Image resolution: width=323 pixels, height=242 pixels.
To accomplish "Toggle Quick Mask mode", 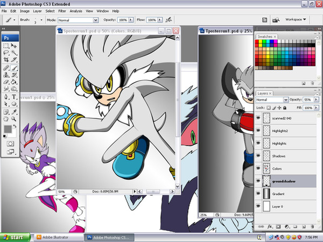I will tap(10, 144).
